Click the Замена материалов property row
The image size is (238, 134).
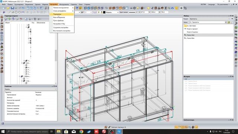click(30, 106)
